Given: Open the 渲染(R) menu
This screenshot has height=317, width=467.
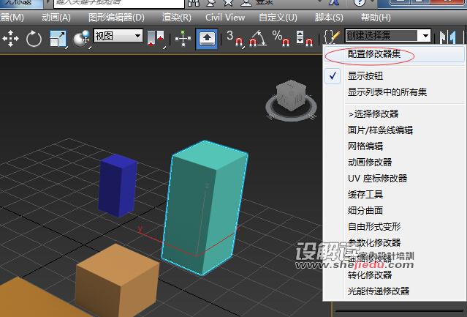Looking at the screenshot, I should (x=176, y=17).
